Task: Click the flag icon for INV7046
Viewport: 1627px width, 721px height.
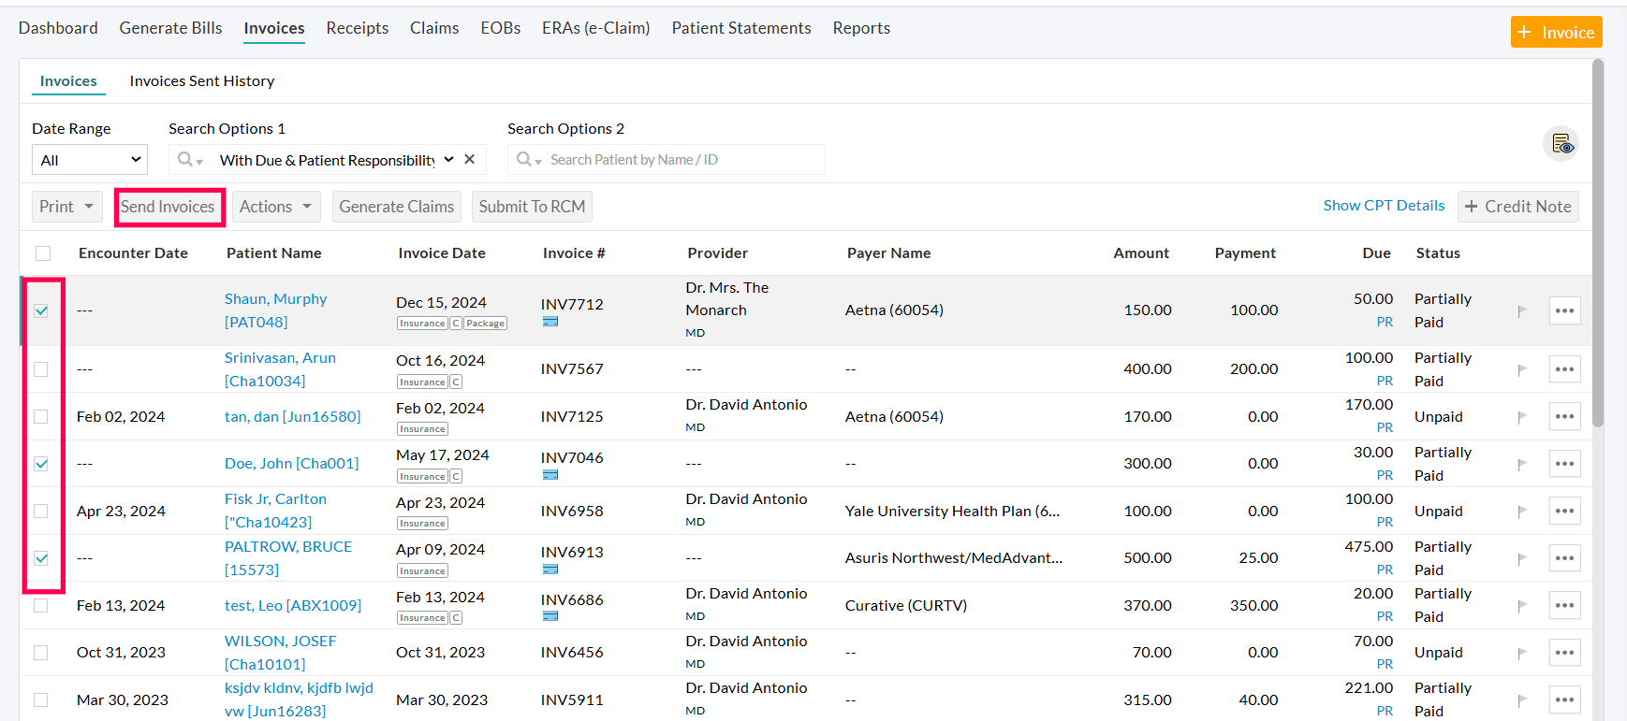Action: coord(1522,464)
